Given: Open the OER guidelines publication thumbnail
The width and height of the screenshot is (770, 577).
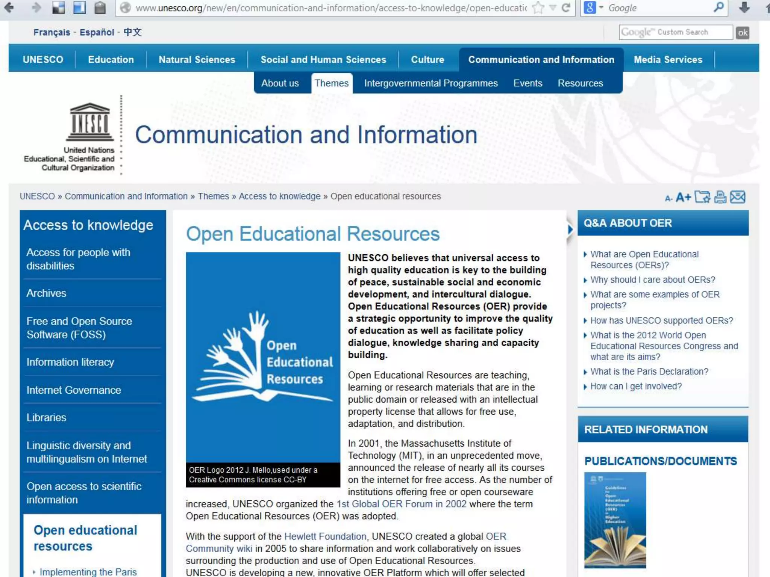Looking at the screenshot, I should (x=615, y=520).
